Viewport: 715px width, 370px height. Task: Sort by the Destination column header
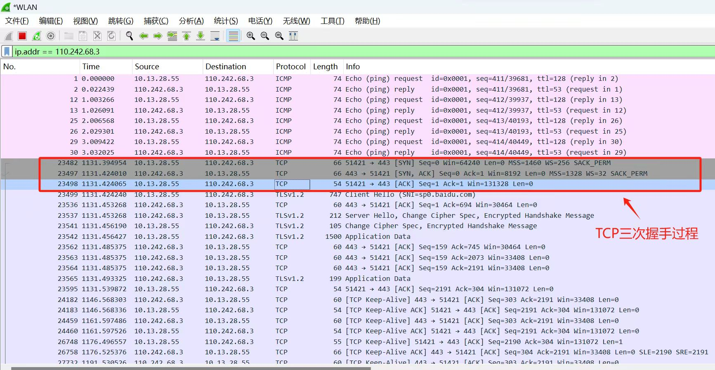point(238,67)
